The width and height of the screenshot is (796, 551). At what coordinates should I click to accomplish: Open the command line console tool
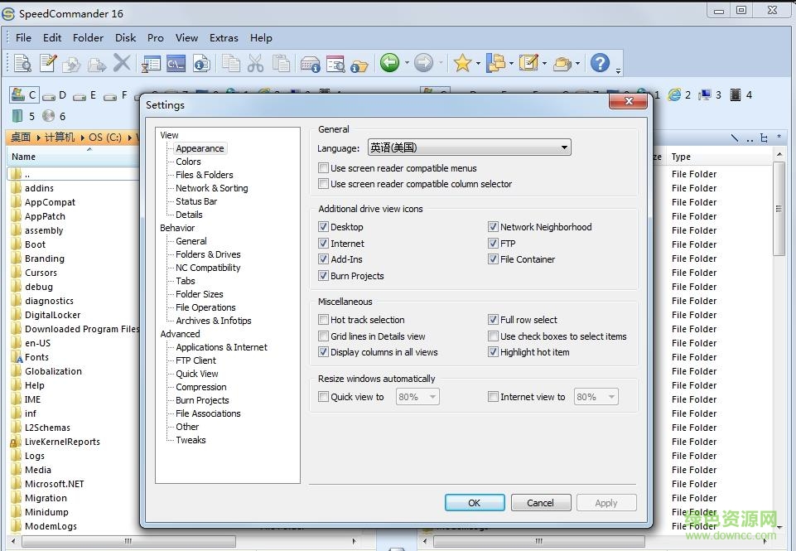pos(176,63)
